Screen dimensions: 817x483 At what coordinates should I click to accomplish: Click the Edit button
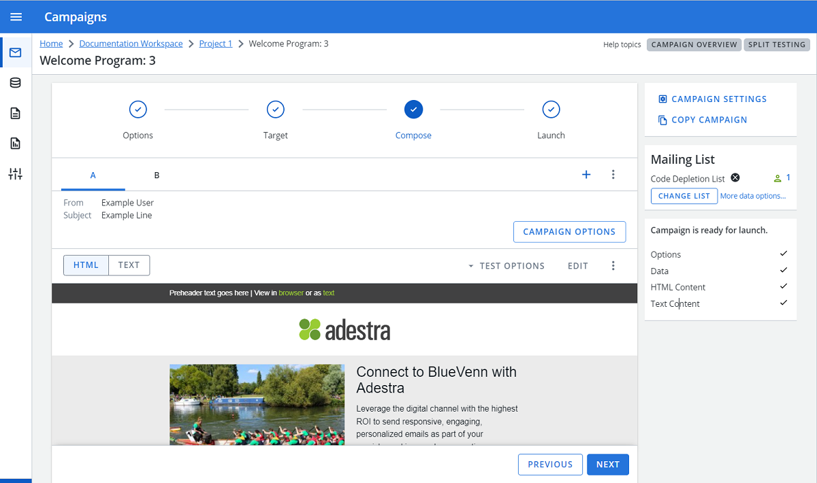tap(578, 266)
